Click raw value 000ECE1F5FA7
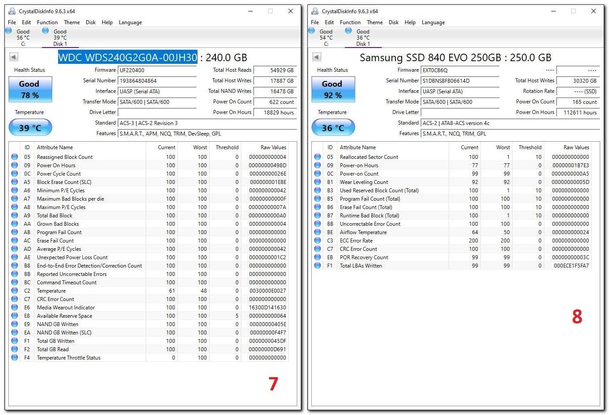The image size is (609, 415). (x=571, y=266)
